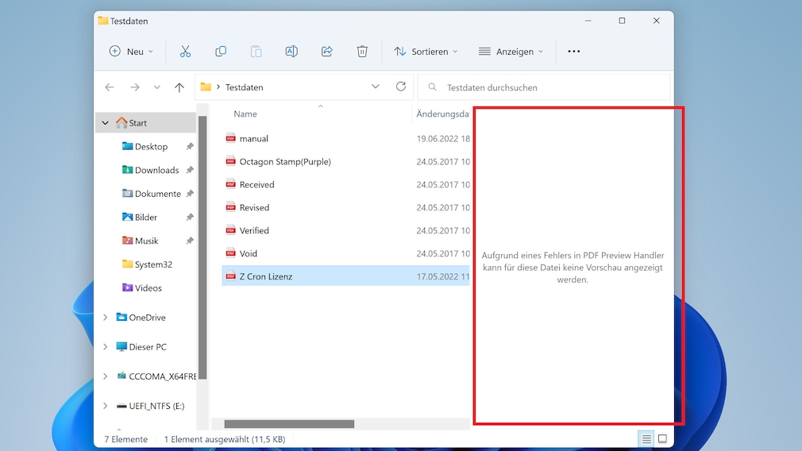Screen dimensions: 802x451
Task: Navigate back with the left arrow
Action: click(x=110, y=87)
